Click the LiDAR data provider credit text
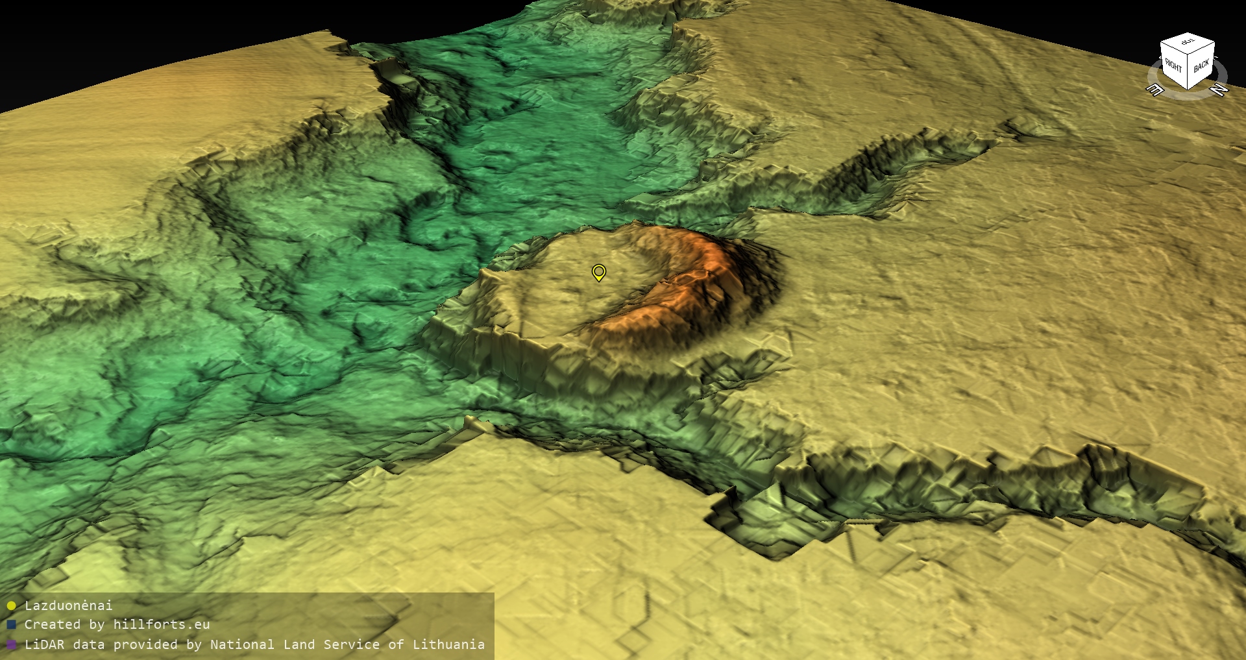Screen dimensions: 1246x660 coord(254,644)
